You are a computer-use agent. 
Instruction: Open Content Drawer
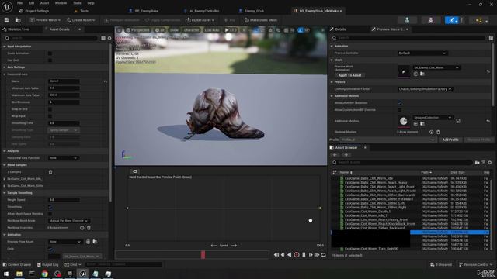click(x=17, y=264)
